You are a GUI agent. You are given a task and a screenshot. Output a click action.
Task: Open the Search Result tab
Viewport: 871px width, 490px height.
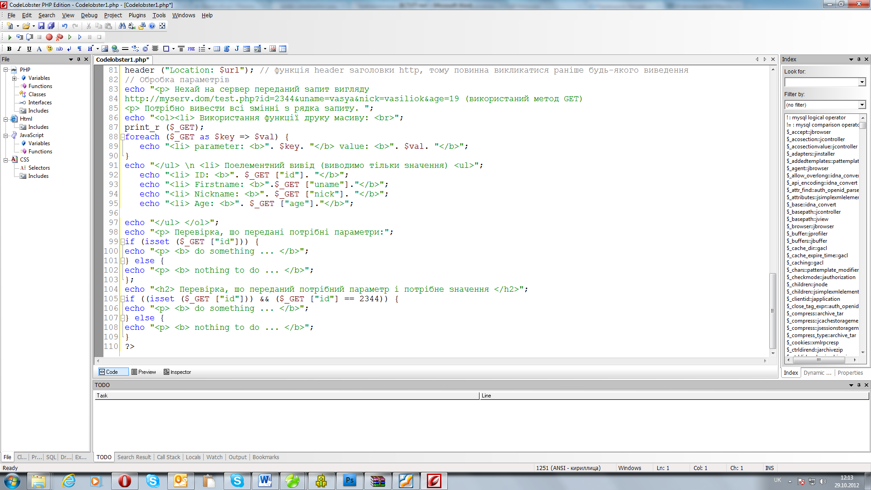[134, 457]
